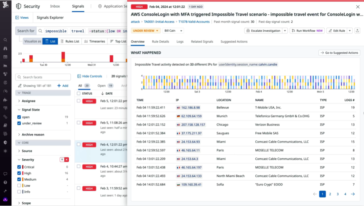Viewport: 364px width, 206px height.
Task: Open the chat bubble icon in the sidebar
Action: [6, 174]
